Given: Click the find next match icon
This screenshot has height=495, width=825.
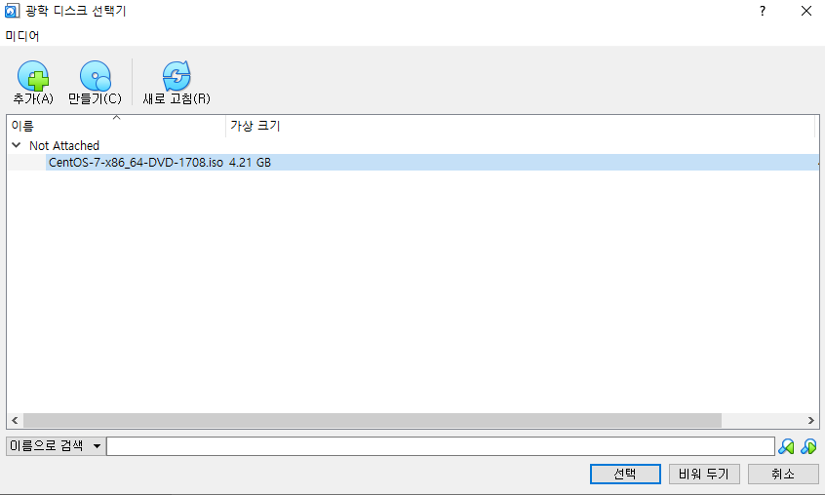Looking at the screenshot, I should [808, 446].
